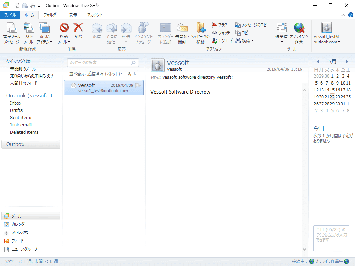This screenshot has width=355, height=266.
Task: Click メッセージの移動 icon
Action: [x=200, y=33]
